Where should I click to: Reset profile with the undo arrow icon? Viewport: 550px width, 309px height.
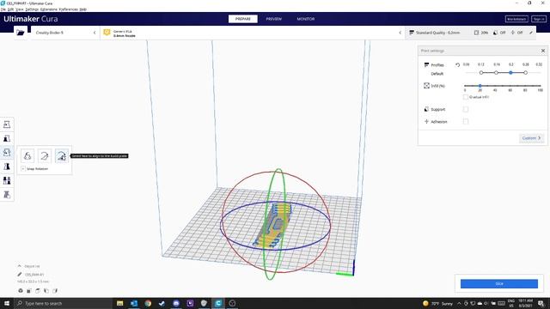tap(457, 65)
